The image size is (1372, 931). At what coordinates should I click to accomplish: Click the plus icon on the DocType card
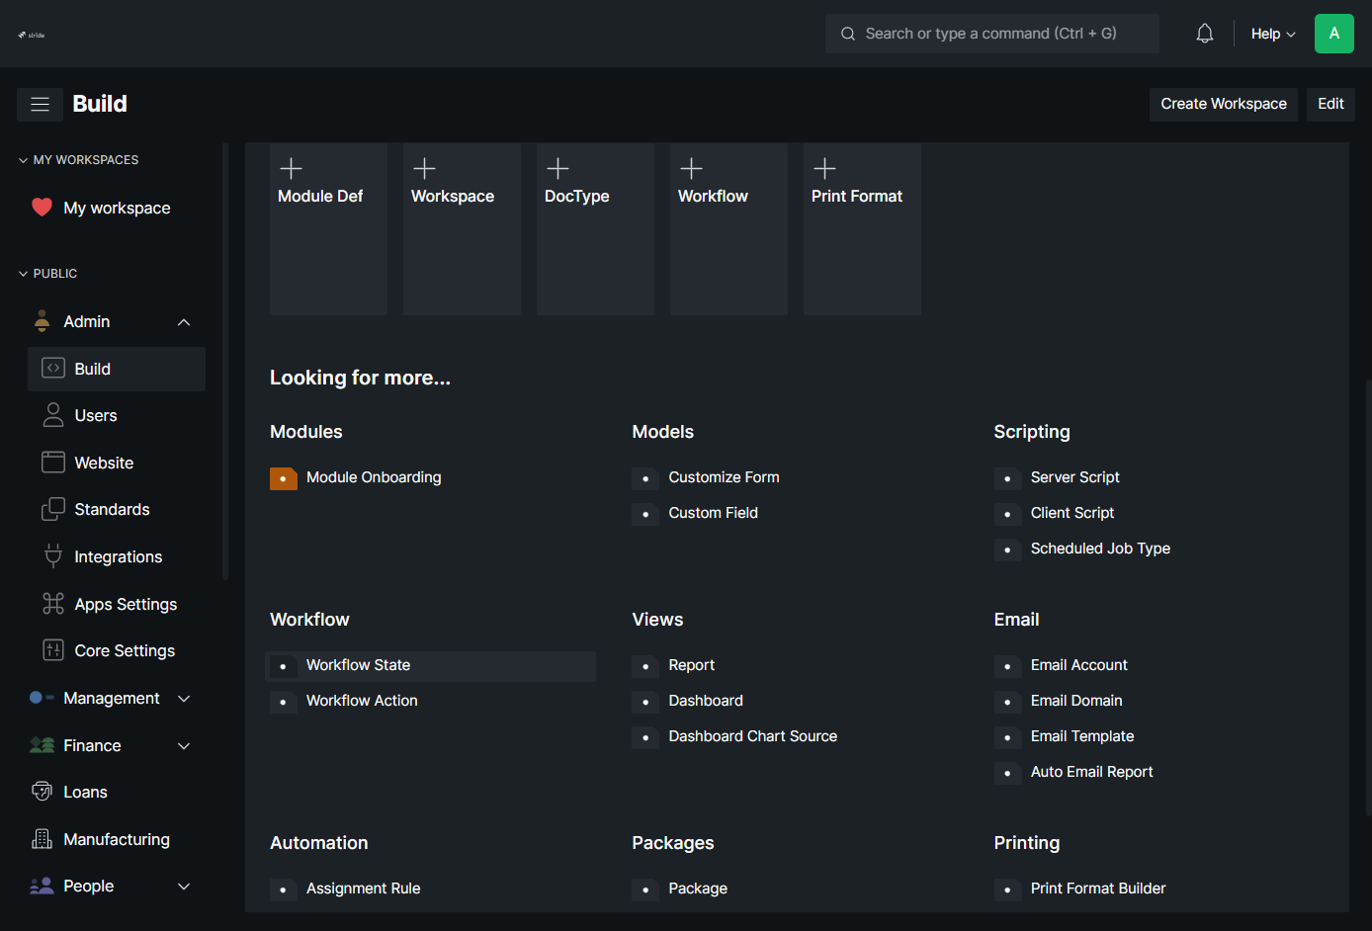[557, 168]
